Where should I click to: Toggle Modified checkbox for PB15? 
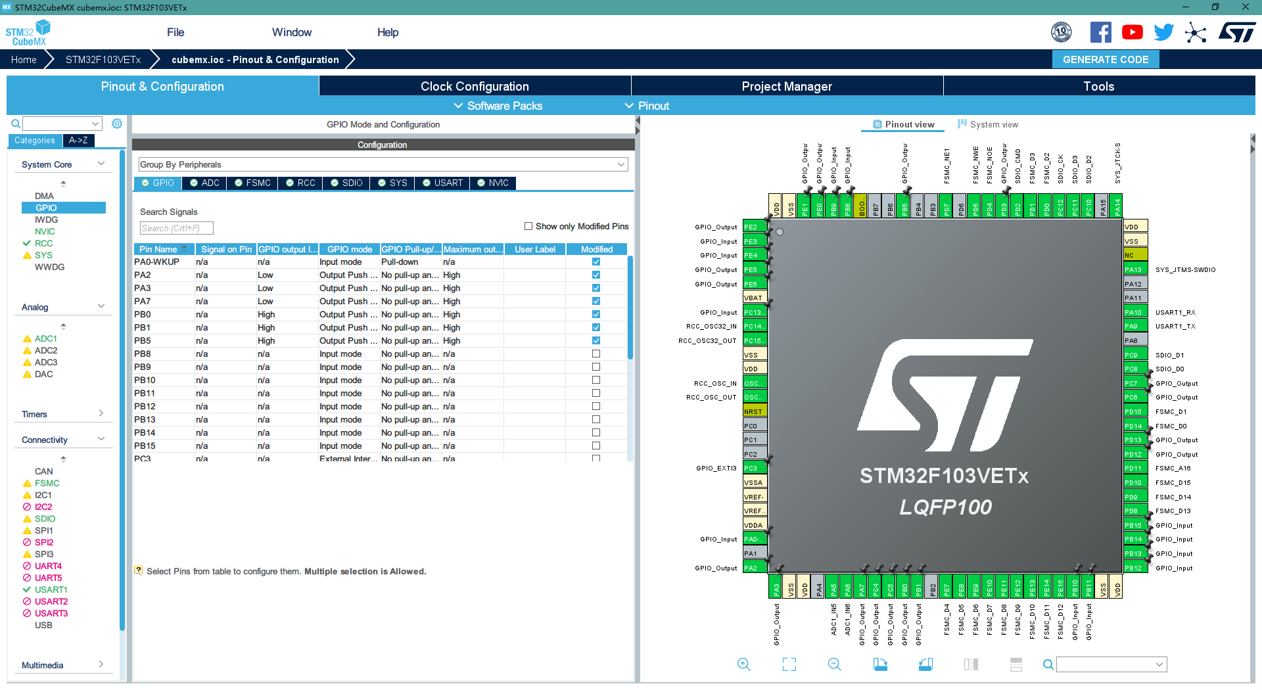click(596, 446)
